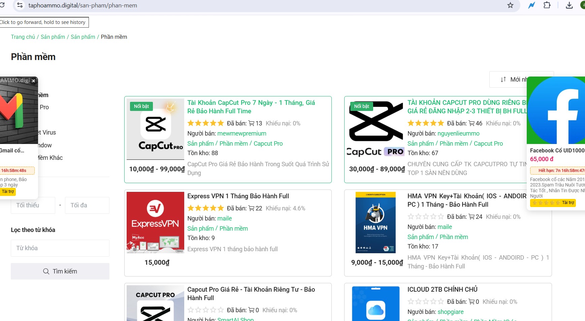Screen dimensions: 585x321
Task: Open the Capcut Pro category link in first listing
Action: click(x=268, y=144)
